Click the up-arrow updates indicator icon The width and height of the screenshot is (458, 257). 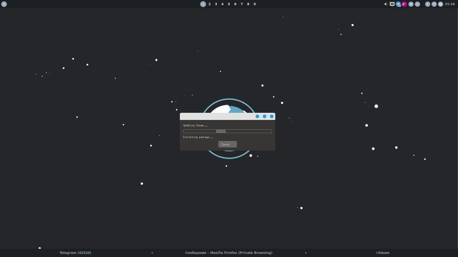tap(428, 4)
